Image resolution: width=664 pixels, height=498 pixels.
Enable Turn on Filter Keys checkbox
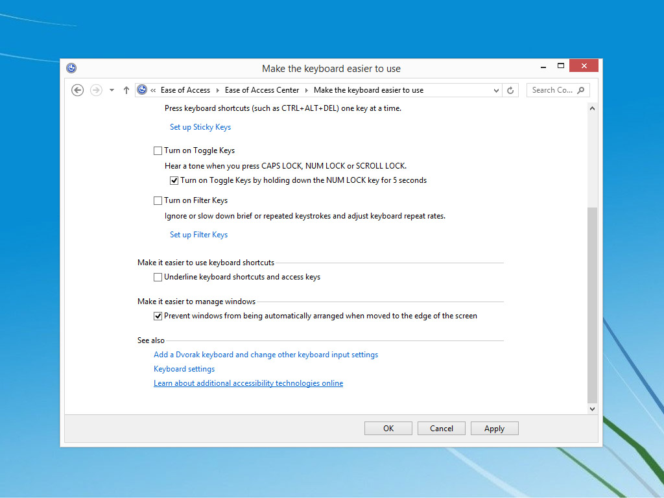click(158, 201)
